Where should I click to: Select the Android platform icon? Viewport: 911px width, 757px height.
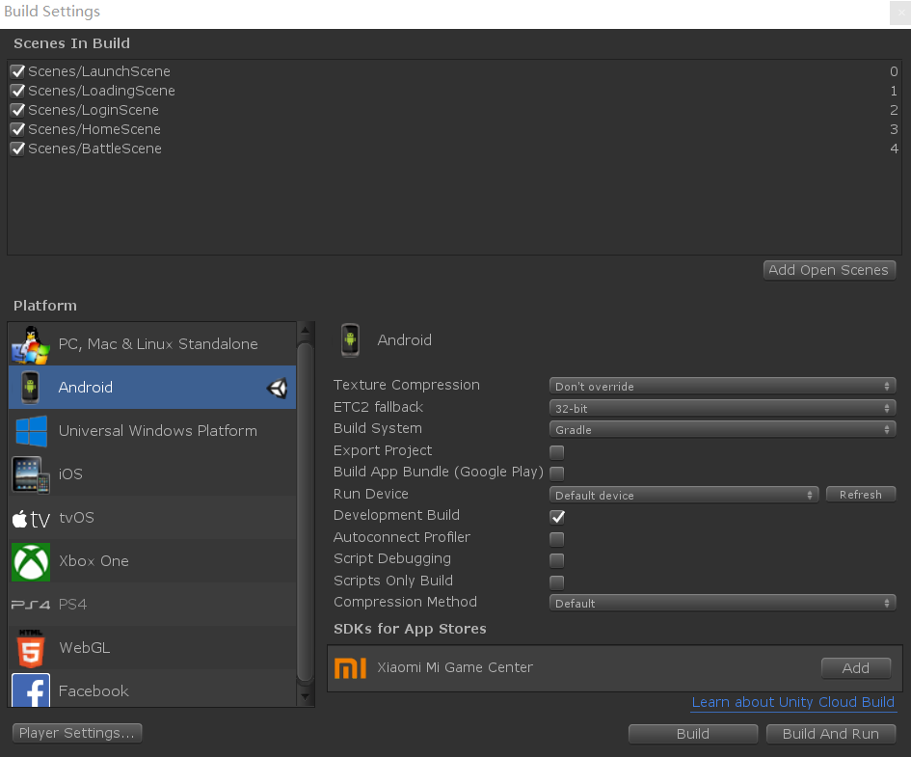[x=30, y=388]
